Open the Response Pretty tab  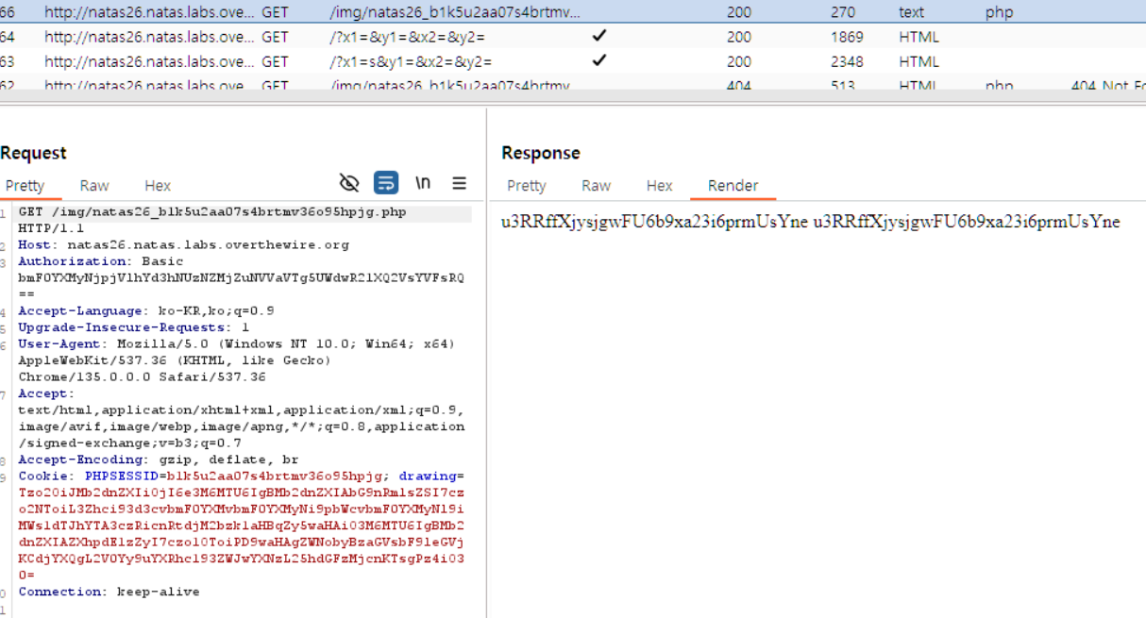point(526,186)
